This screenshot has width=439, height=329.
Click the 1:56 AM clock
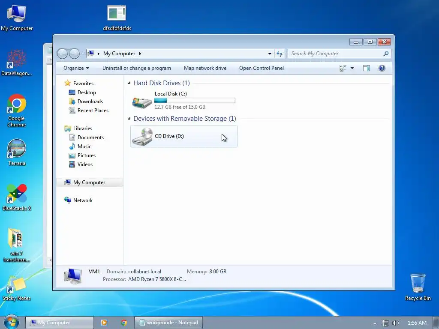(417, 323)
